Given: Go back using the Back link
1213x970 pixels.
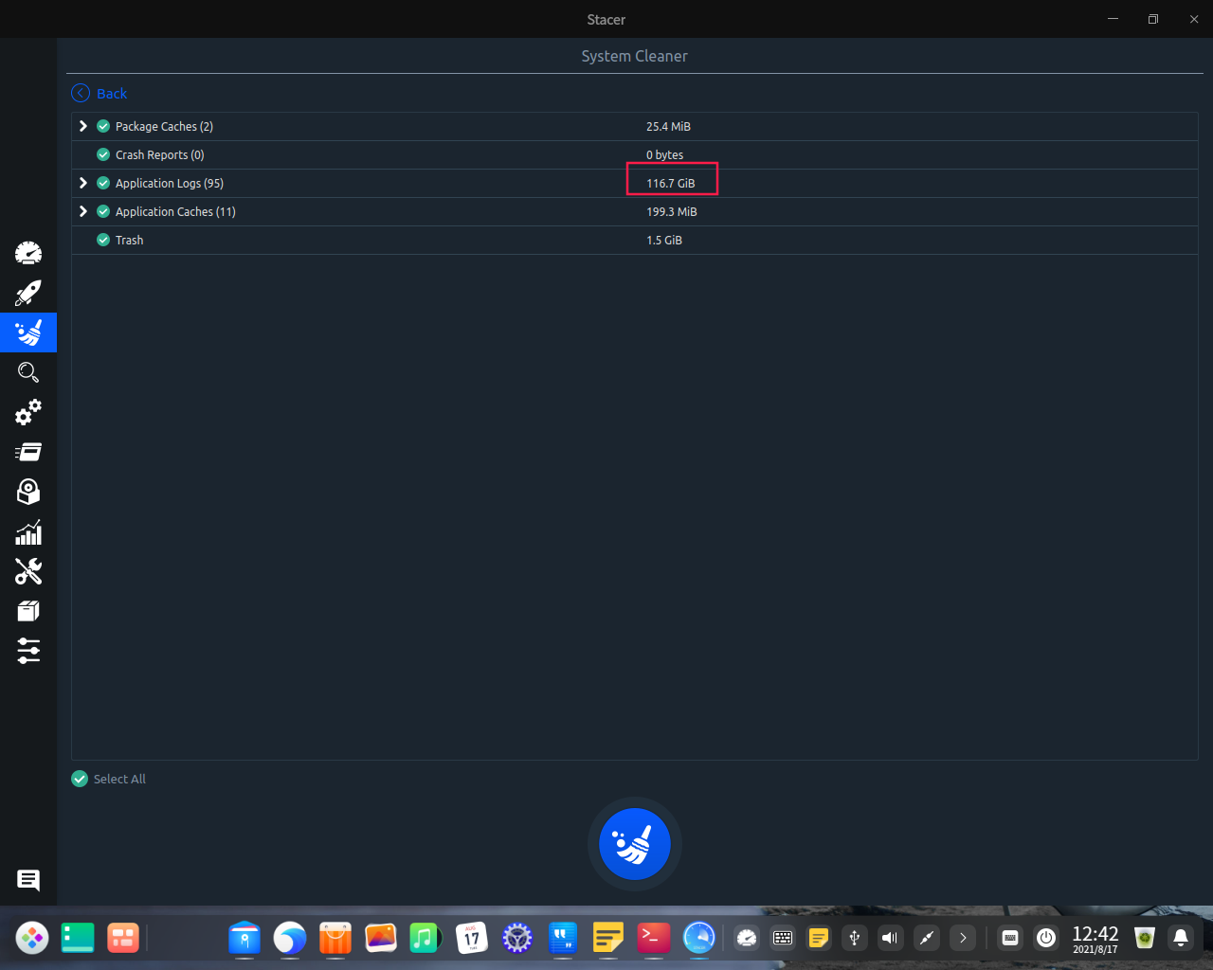Looking at the screenshot, I should click(x=100, y=93).
